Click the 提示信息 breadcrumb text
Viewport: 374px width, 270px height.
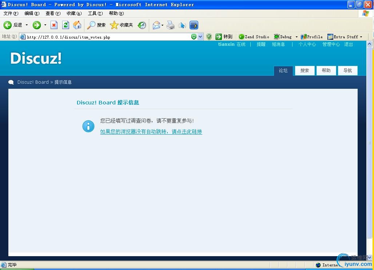(63, 82)
